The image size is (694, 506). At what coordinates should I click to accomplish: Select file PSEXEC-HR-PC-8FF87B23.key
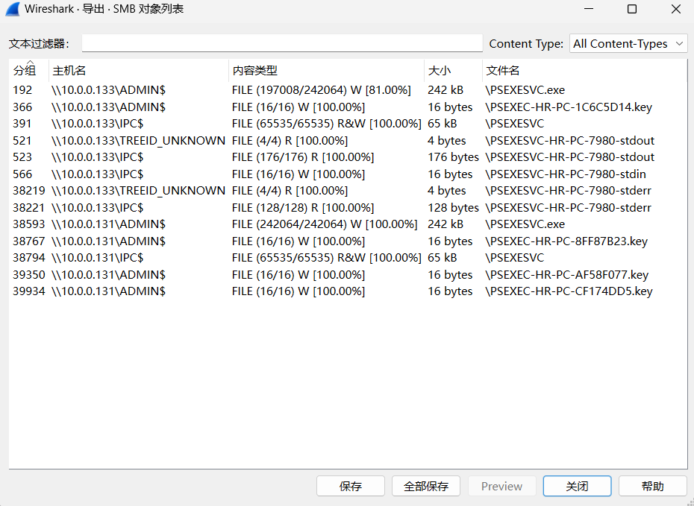click(x=566, y=241)
